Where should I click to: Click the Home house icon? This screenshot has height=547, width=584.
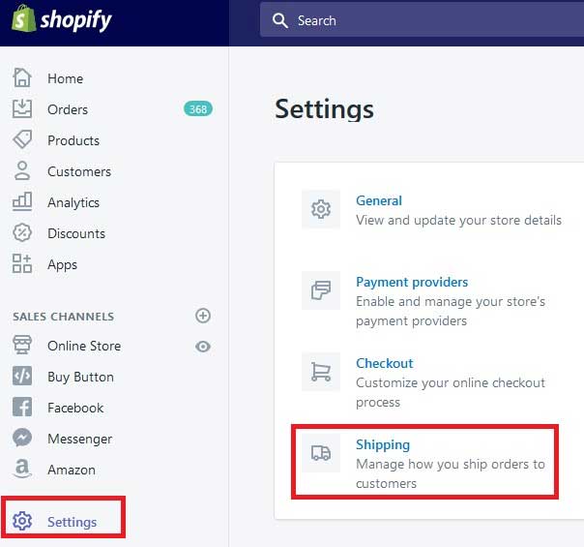21,78
